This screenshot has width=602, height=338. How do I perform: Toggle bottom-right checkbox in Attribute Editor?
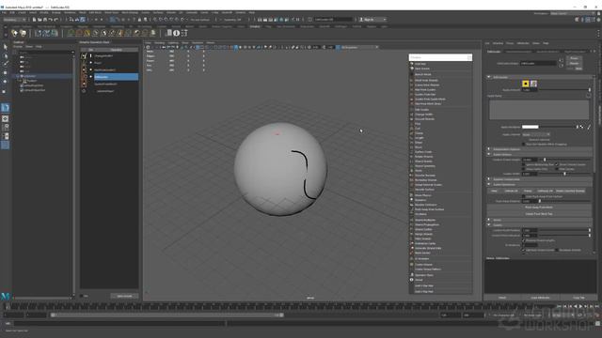[x=557, y=250]
